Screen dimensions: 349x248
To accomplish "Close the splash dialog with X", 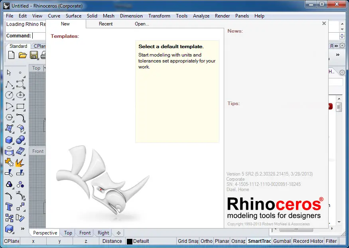I will point(324,23).
